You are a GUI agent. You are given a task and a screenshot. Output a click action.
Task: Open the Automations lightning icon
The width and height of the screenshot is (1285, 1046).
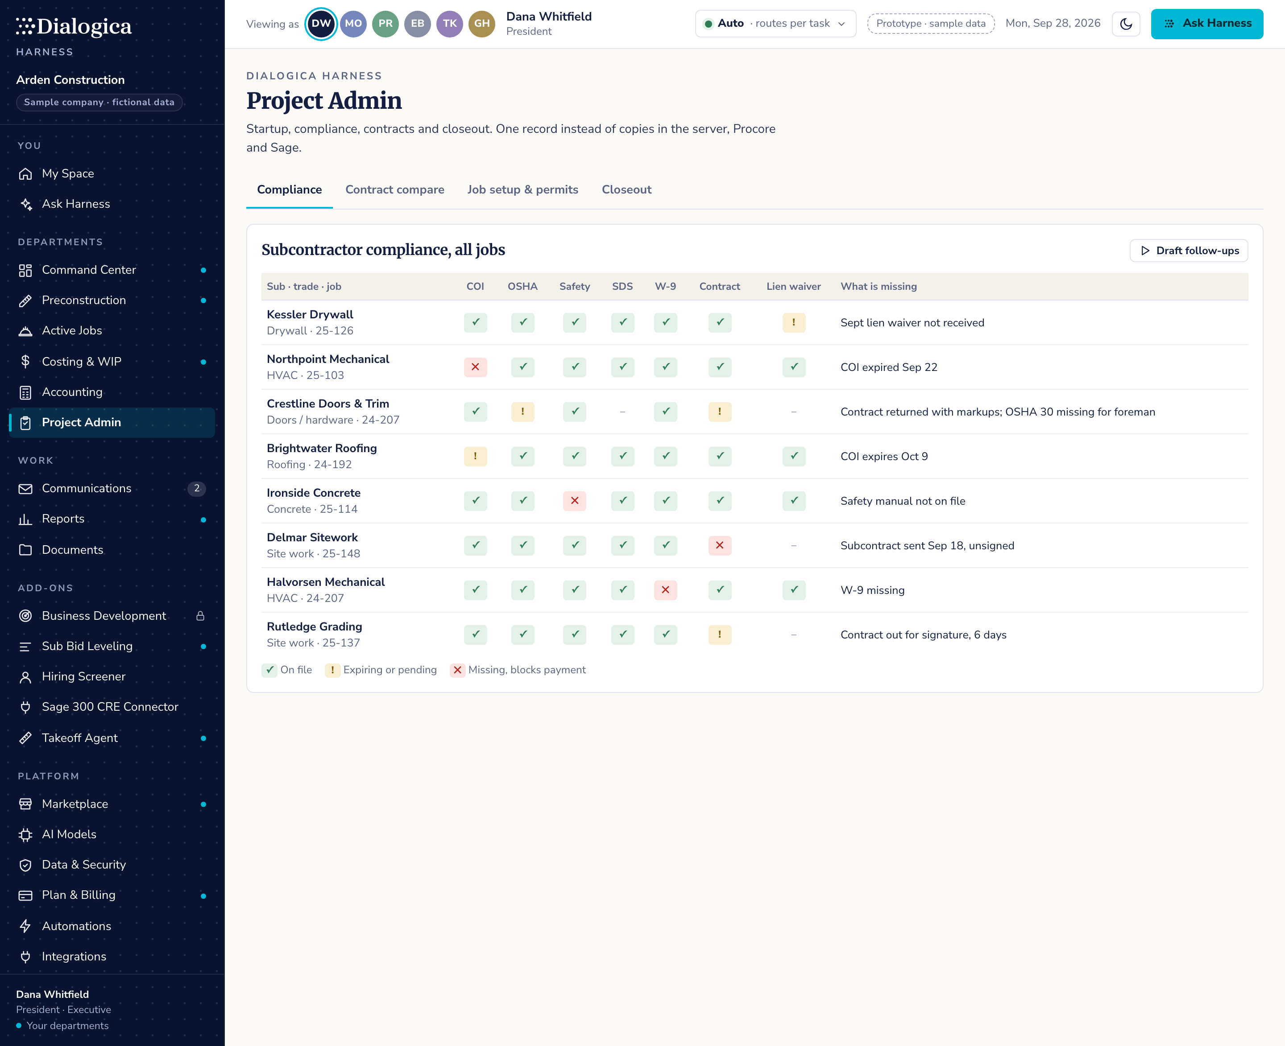coord(25,926)
